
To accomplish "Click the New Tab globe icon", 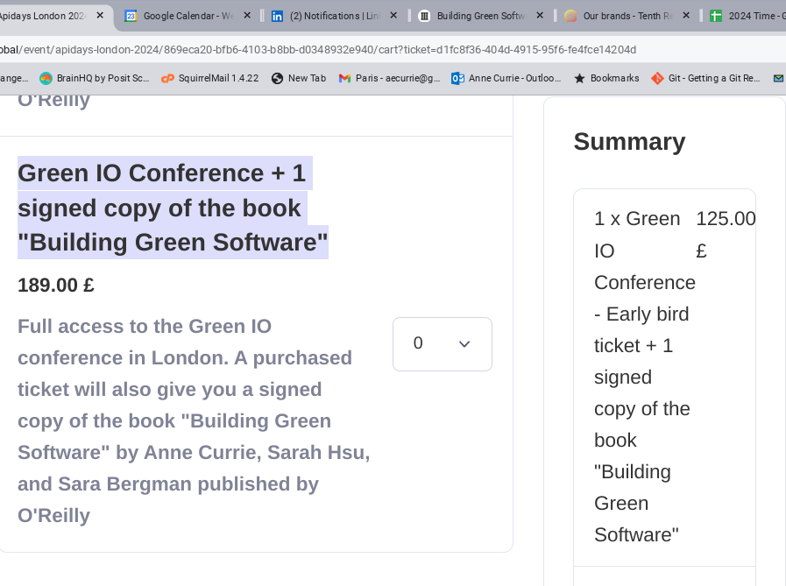I will tap(277, 78).
